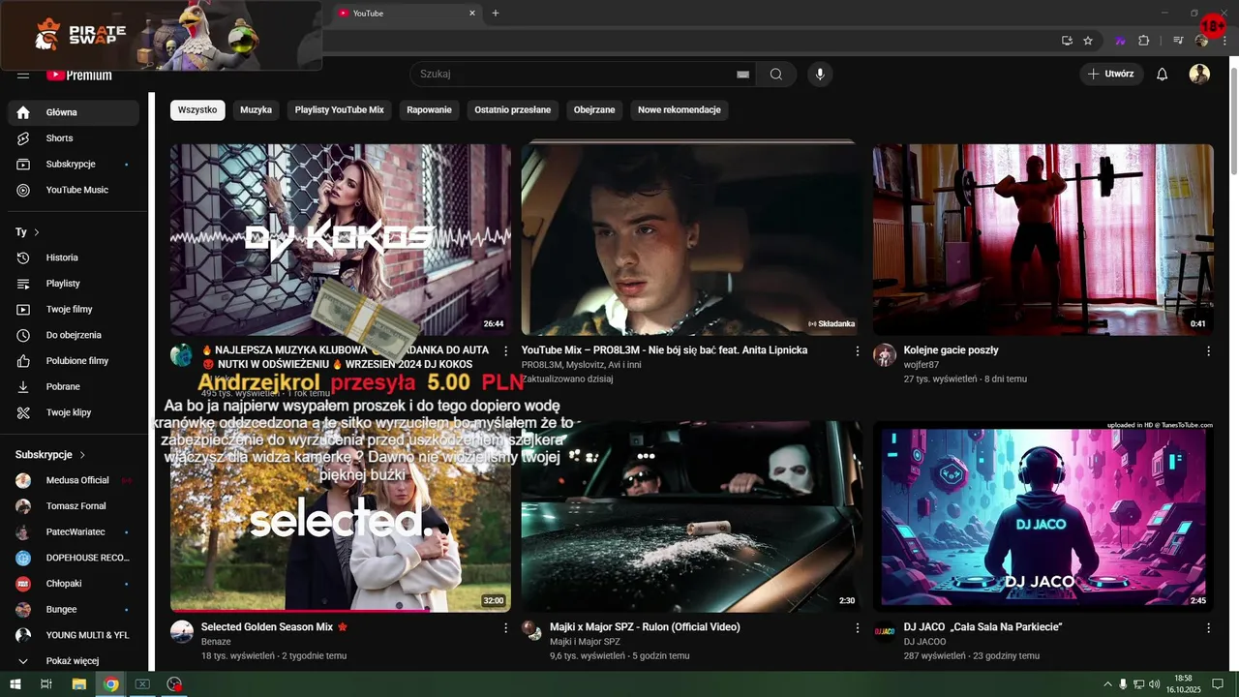Start voice search with the microphone

[820, 75]
